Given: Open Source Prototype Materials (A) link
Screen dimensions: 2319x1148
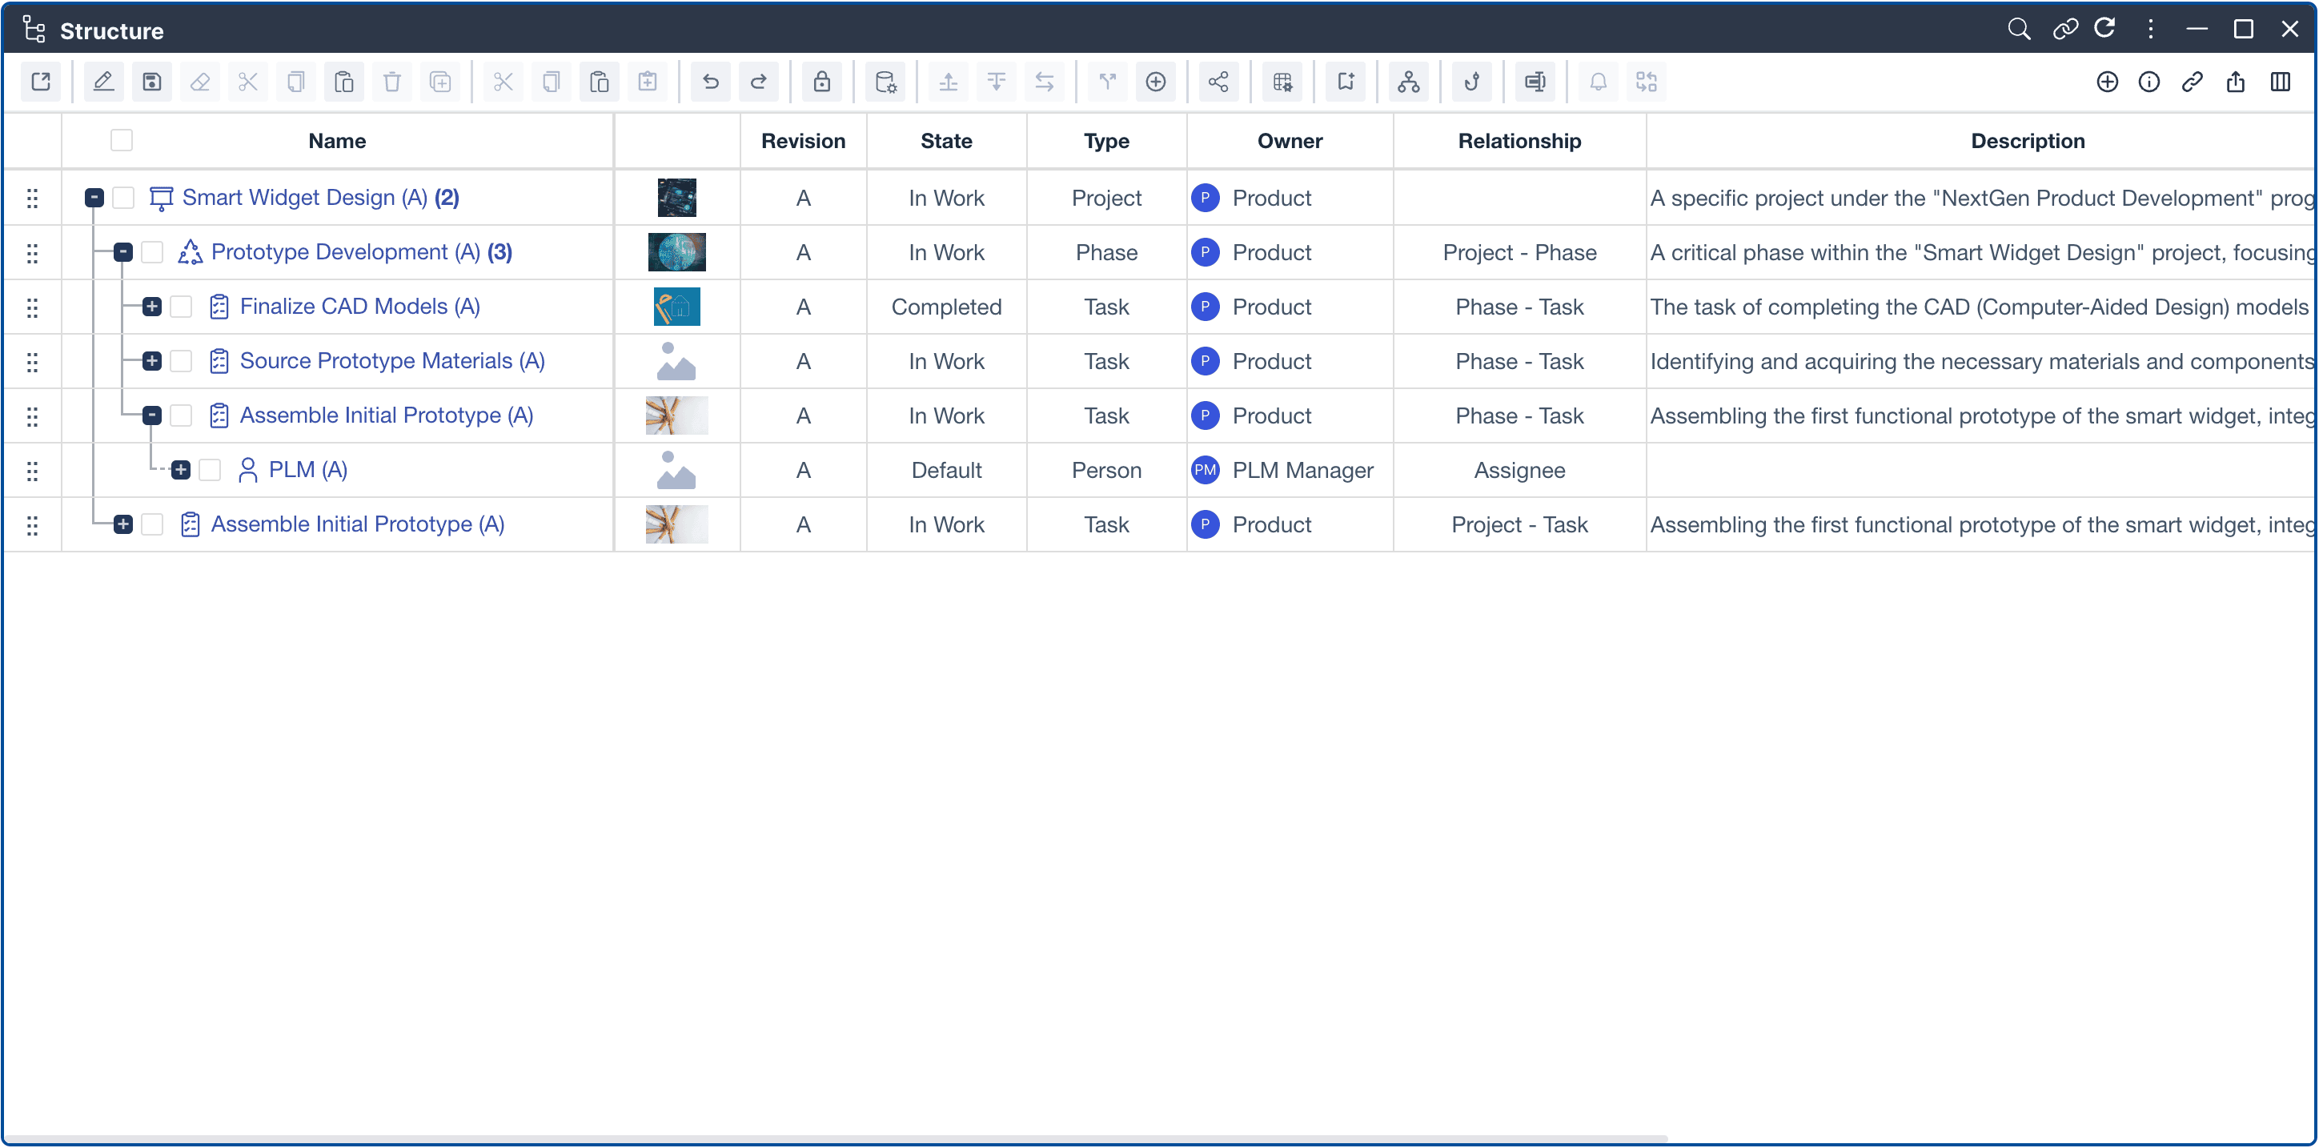Looking at the screenshot, I should [x=392, y=361].
